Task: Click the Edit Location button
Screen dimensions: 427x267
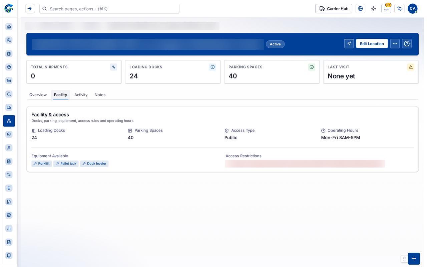Action: point(372,44)
